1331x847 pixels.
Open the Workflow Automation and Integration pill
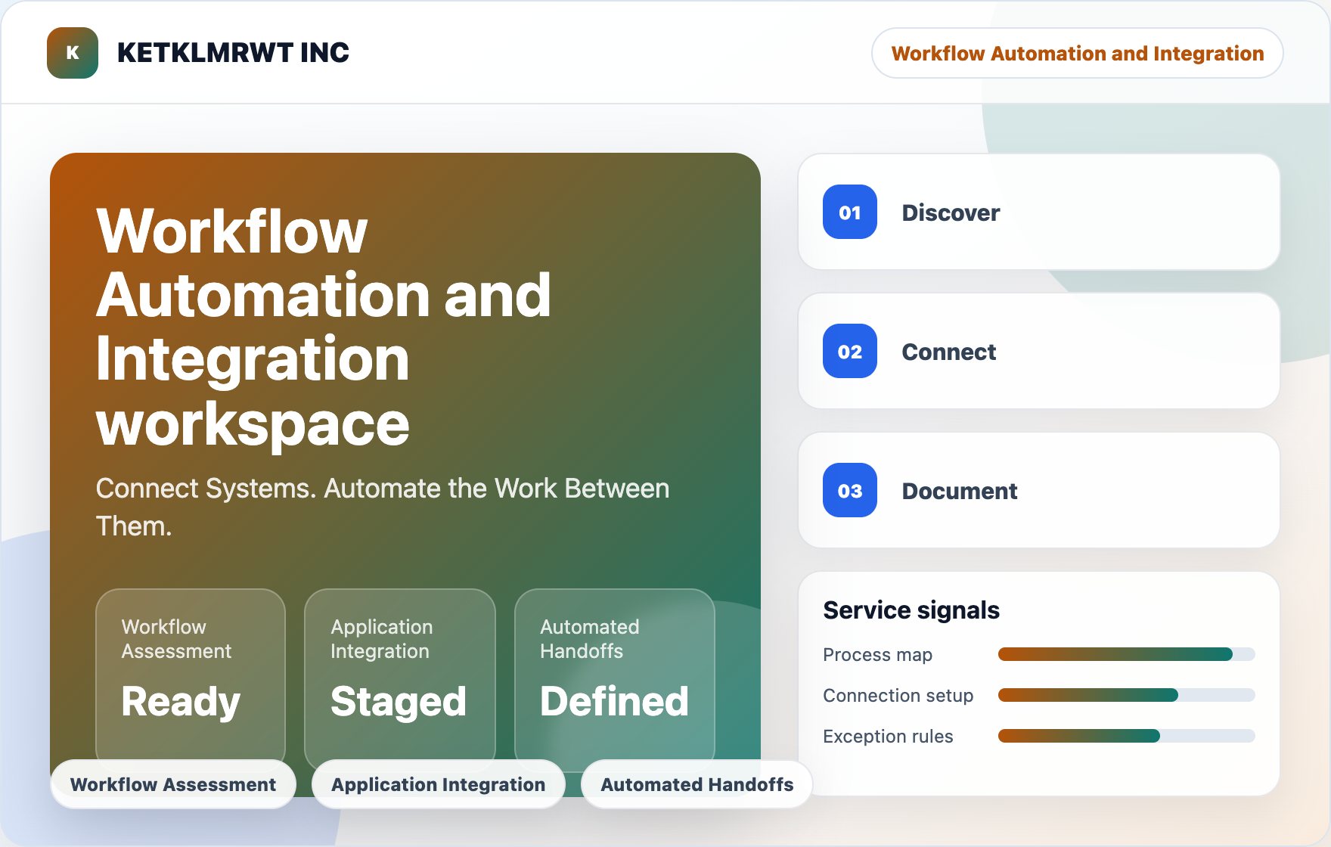point(1078,53)
